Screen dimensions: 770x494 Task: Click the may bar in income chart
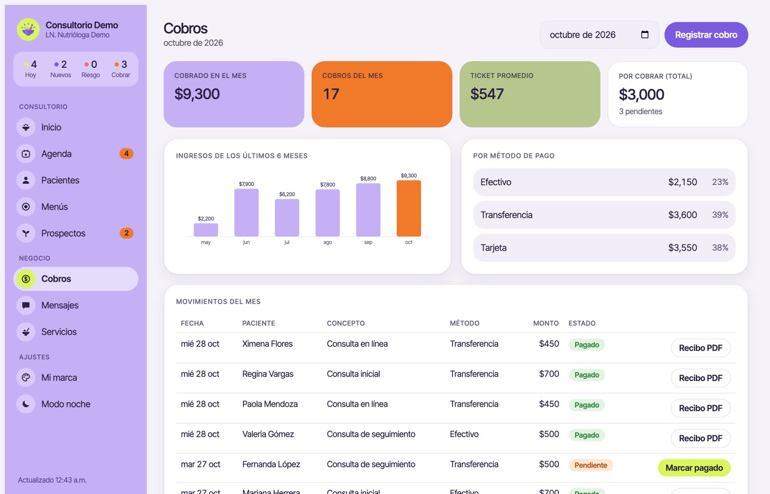tap(206, 230)
